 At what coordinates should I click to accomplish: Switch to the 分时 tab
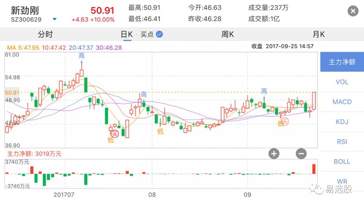[45, 34]
